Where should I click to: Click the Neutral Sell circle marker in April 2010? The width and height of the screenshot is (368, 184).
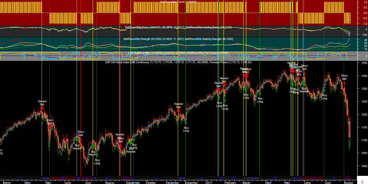pos(42,108)
